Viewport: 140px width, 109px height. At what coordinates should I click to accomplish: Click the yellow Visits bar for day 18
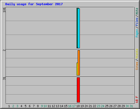tap(77, 69)
